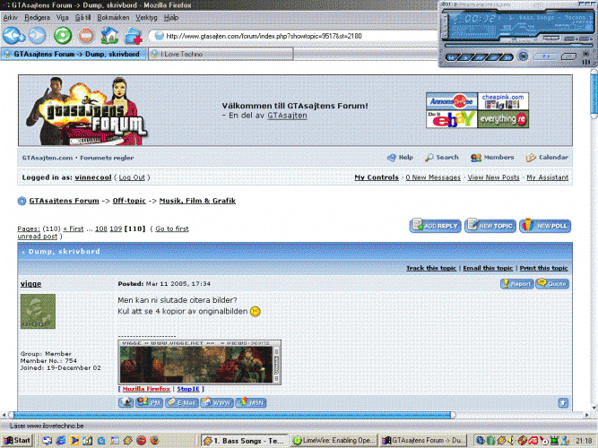Click the ADD REPLY button
Viewport: 598px width, 448px height.
click(435, 226)
